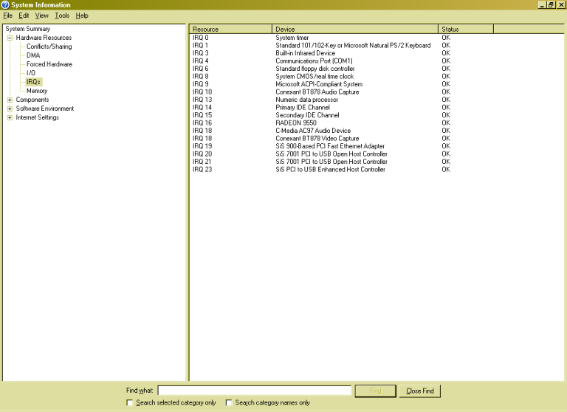This screenshot has width=567, height=412.
Task: Sort by the Status column header
Action: pyautogui.click(x=466, y=30)
